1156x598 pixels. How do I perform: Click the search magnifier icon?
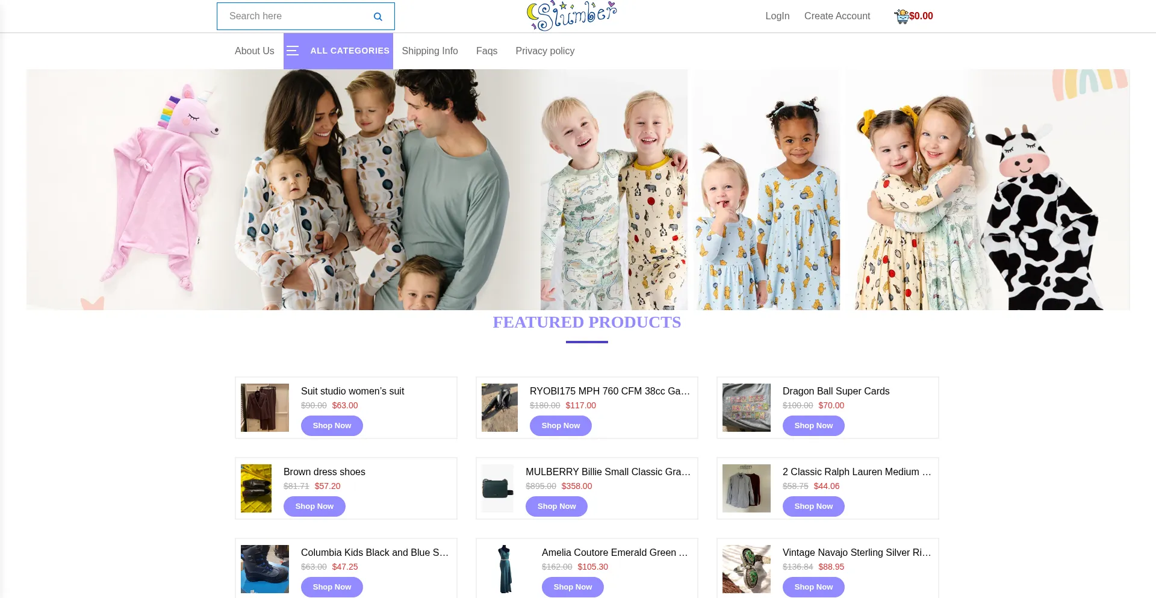tap(378, 16)
